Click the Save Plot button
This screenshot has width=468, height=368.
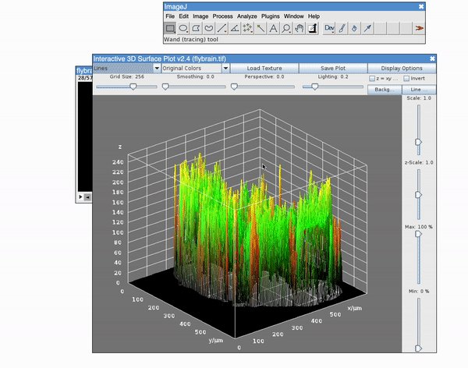pyautogui.click(x=333, y=68)
